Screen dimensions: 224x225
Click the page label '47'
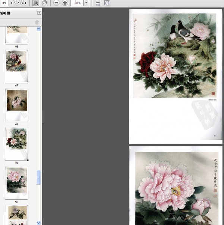(16, 85)
